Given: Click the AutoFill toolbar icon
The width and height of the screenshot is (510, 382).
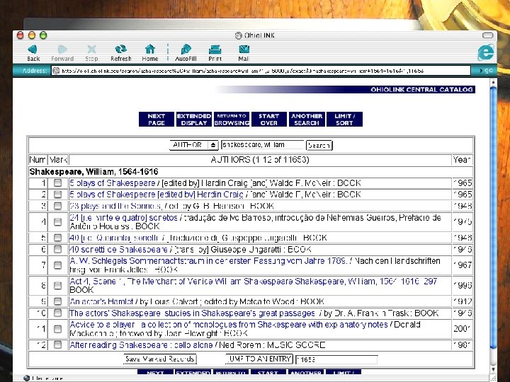Looking at the screenshot, I should [186, 50].
